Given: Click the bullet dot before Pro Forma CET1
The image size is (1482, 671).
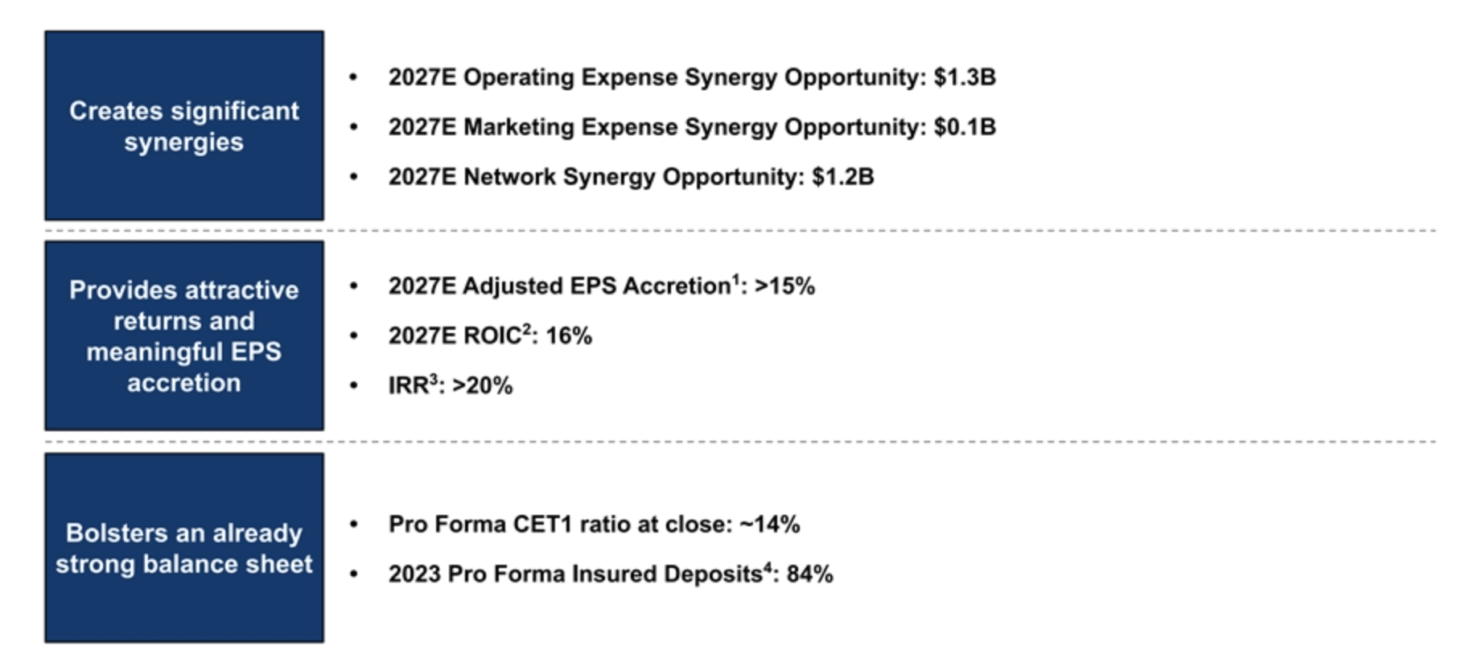Looking at the screenshot, I should click(x=353, y=525).
